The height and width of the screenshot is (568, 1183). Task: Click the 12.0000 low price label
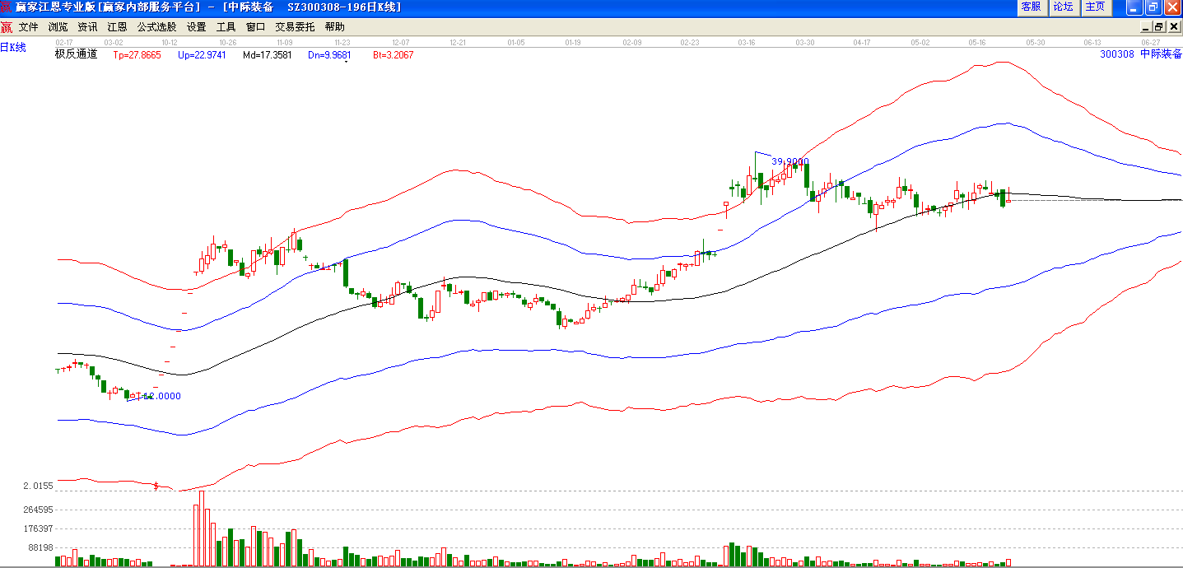coord(162,396)
